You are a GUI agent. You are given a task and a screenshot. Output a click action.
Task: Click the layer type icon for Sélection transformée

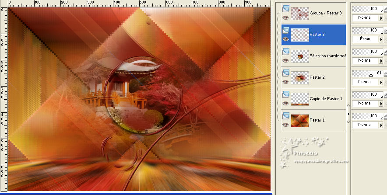click(286, 52)
